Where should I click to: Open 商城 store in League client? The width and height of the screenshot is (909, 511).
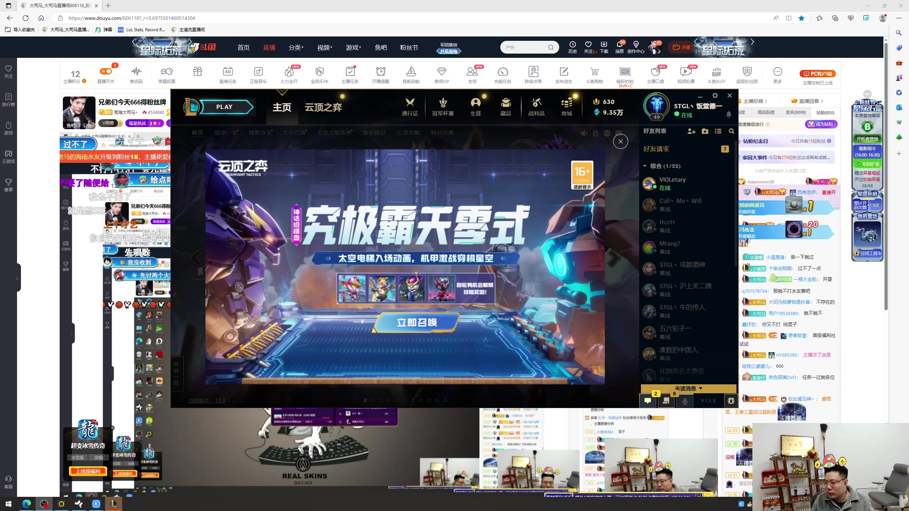coord(567,107)
